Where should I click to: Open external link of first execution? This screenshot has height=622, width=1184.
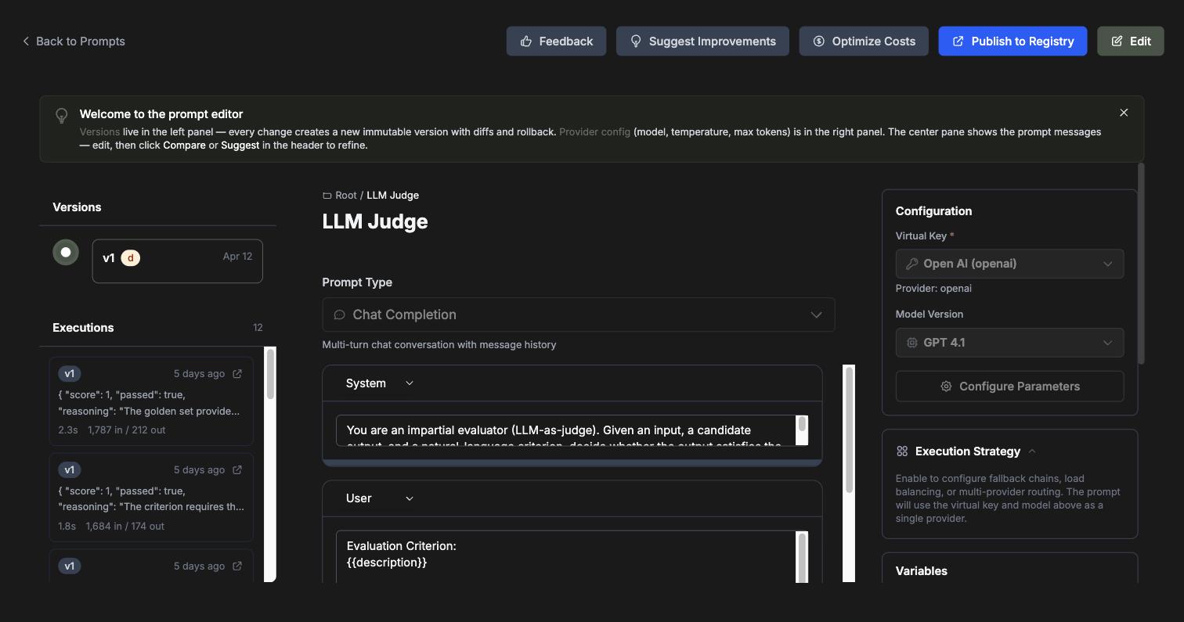237,374
